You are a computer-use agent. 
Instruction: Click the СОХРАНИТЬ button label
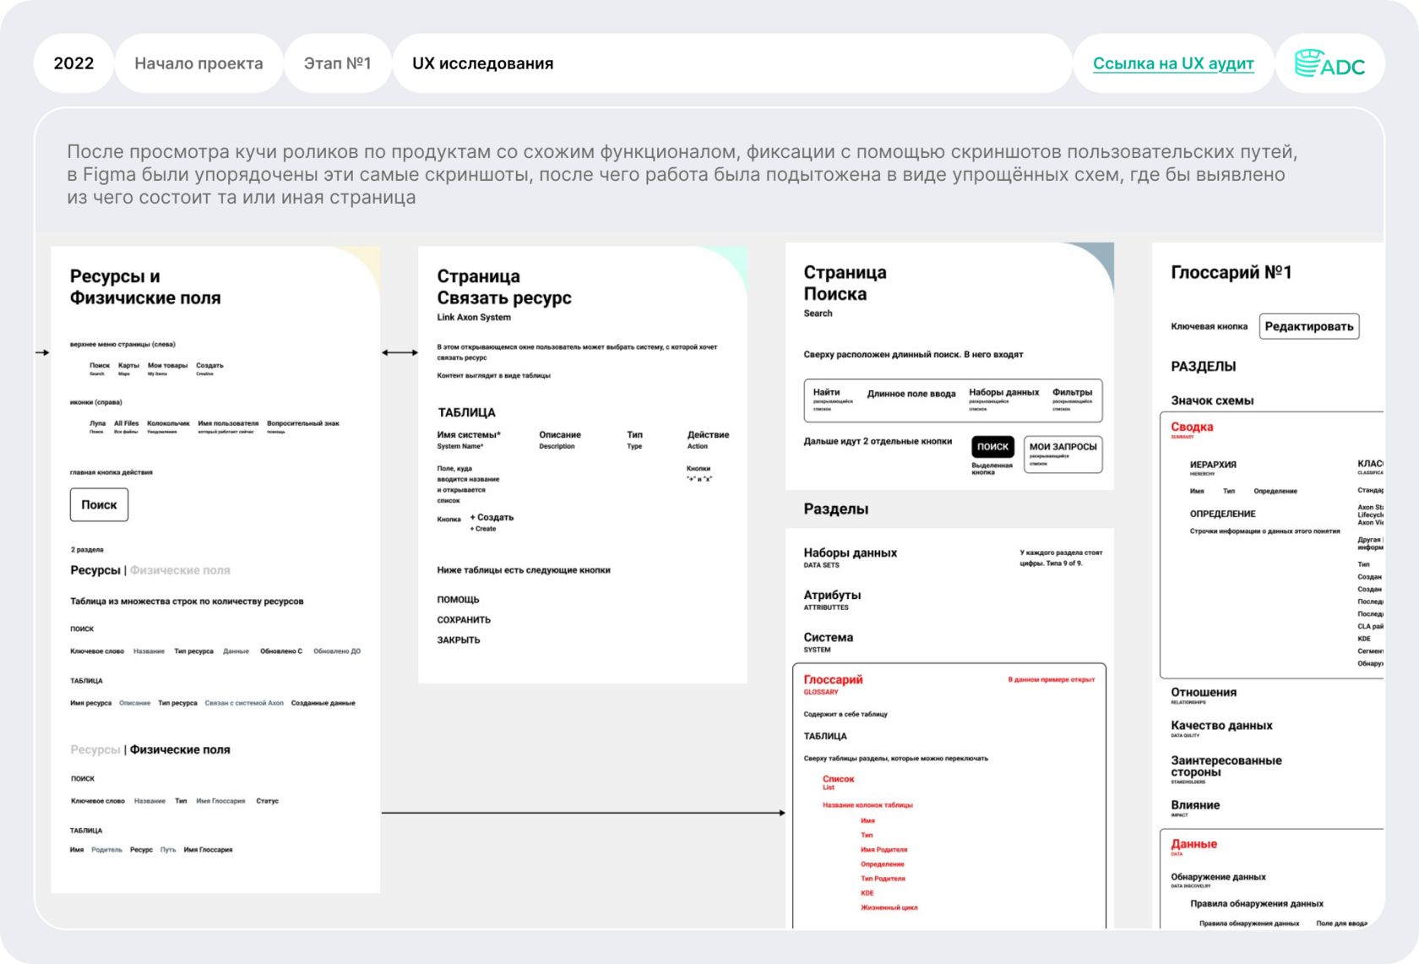[464, 620]
